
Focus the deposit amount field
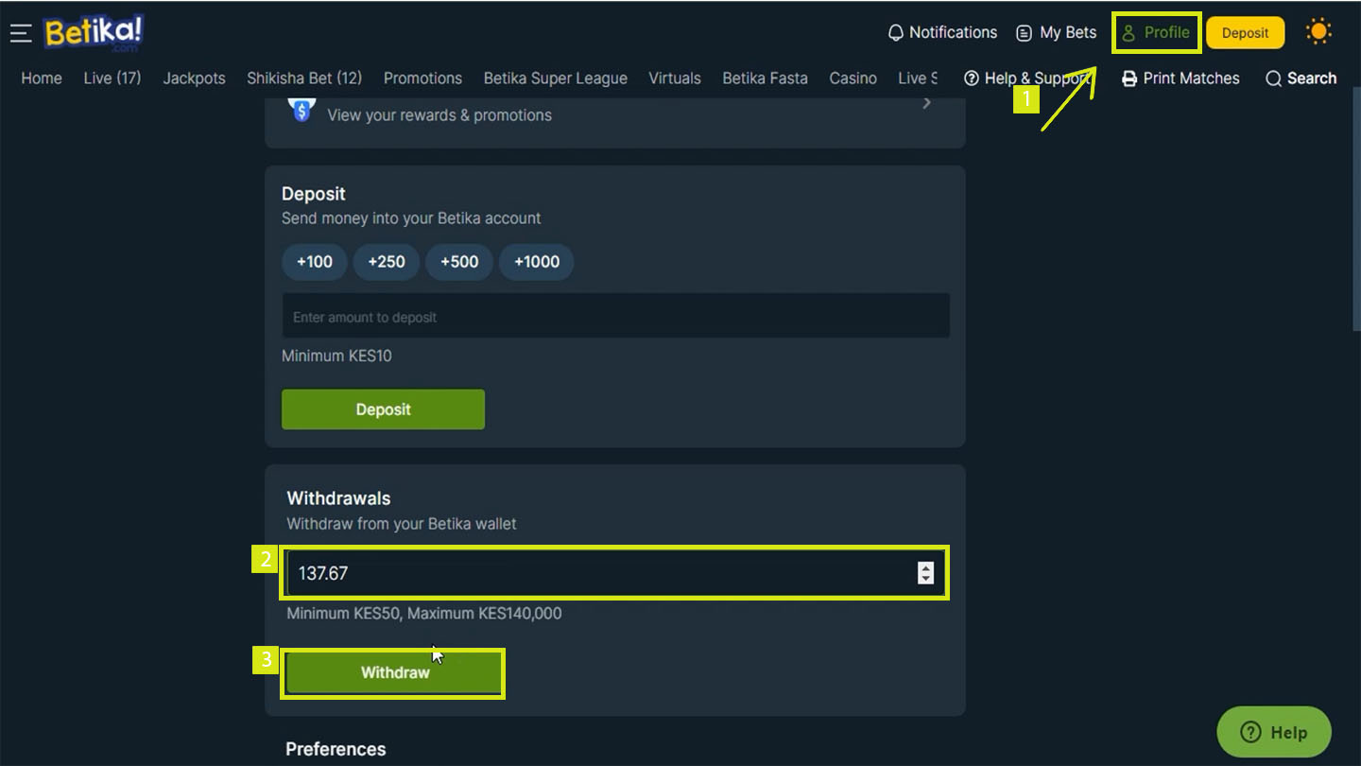pyautogui.click(x=615, y=316)
